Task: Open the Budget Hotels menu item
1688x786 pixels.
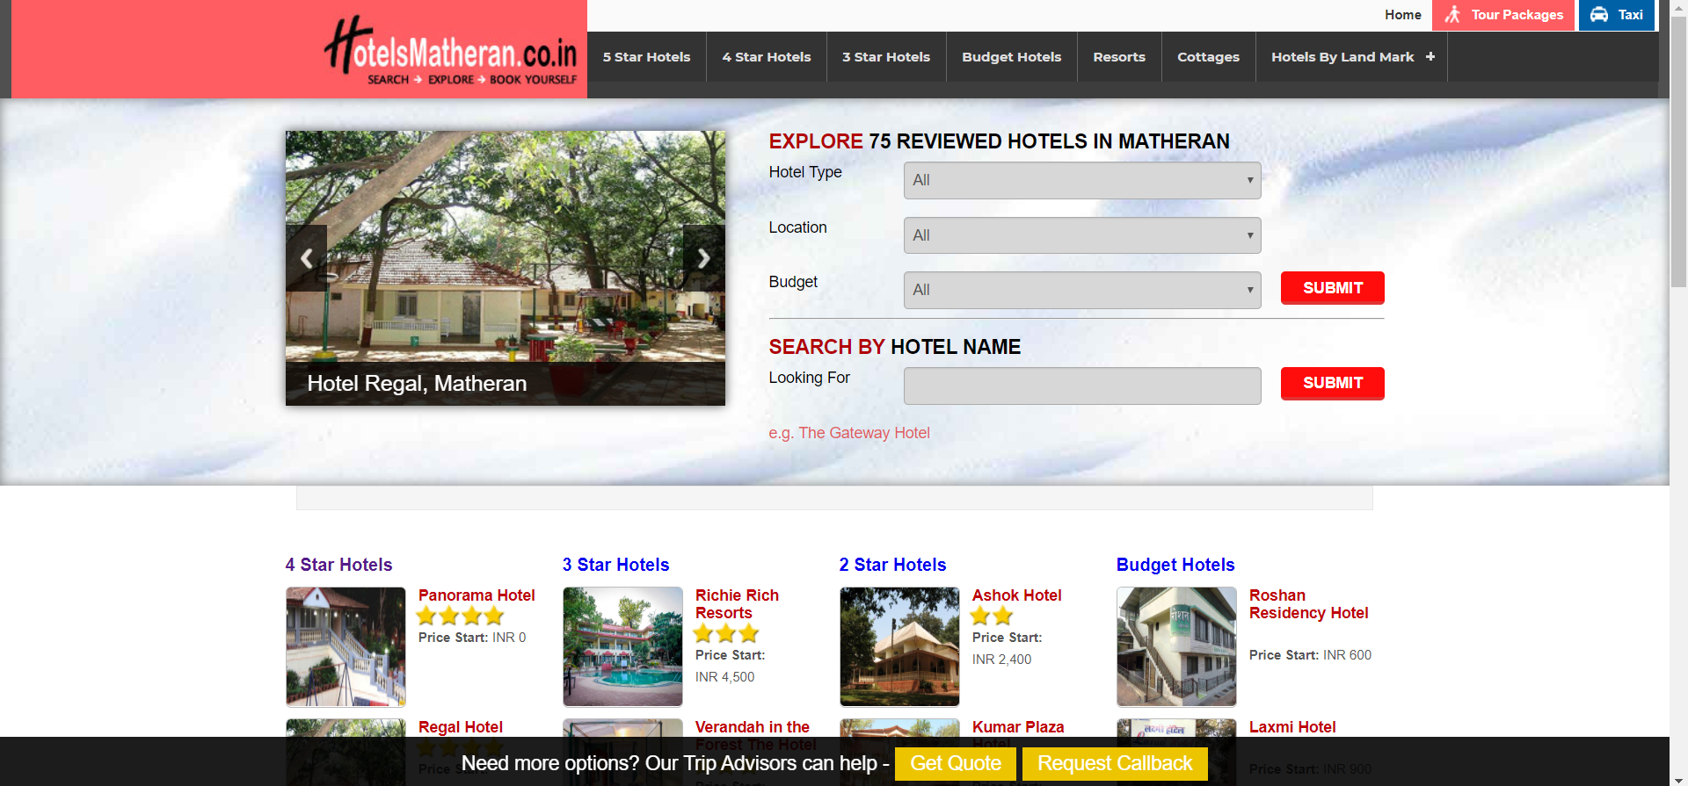Action: [1012, 57]
